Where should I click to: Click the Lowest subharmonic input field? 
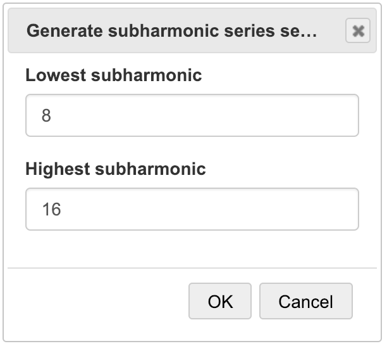(x=192, y=115)
